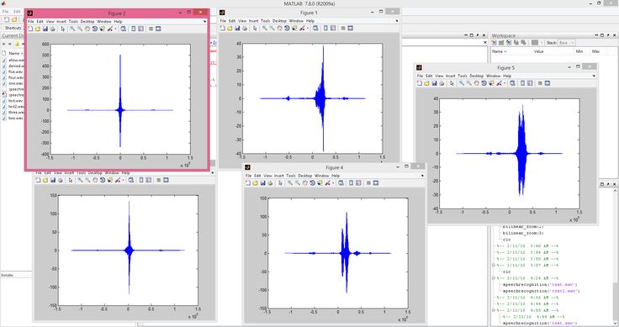Open the Brush color dropdown arrow in Figure 2
Image resolution: width=619 pixels, height=327 pixels.
[x=115, y=29]
